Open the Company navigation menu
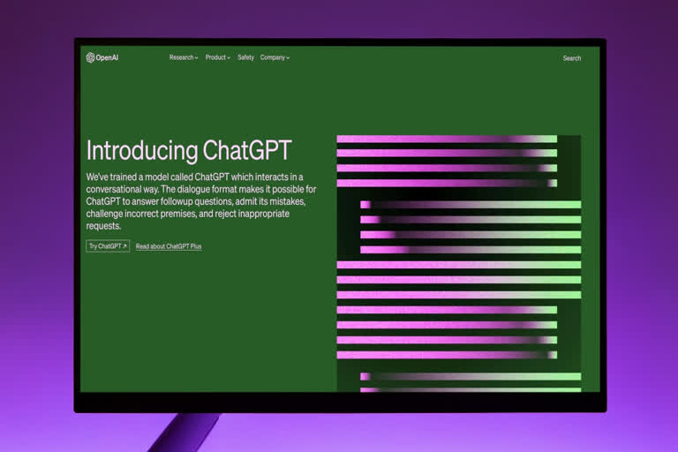Viewport: 678px width, 452px height. pyautogui.click(x=272, y=57)
